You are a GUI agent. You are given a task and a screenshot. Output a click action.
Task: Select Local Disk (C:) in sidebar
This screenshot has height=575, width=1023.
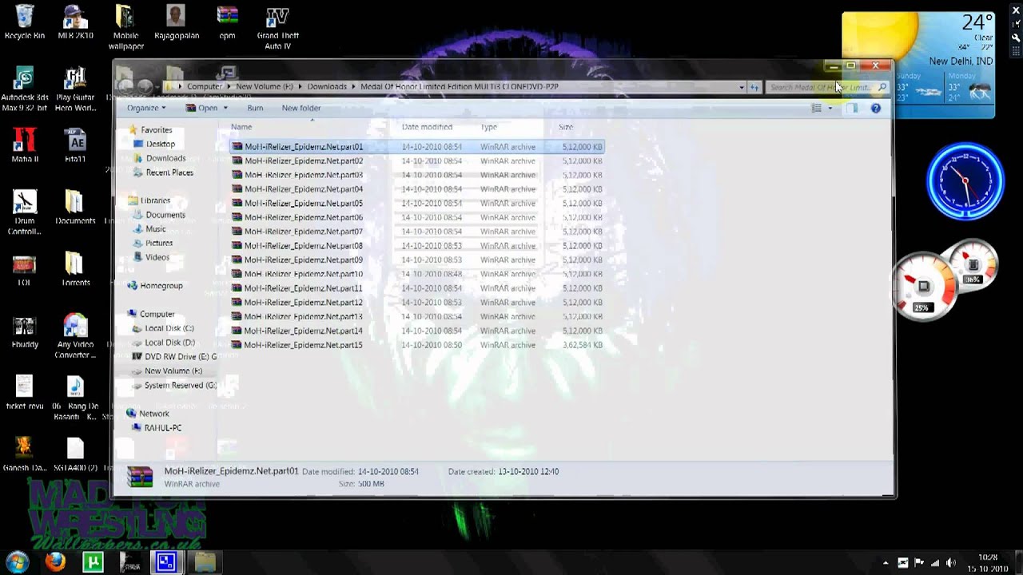coord(169,328)
